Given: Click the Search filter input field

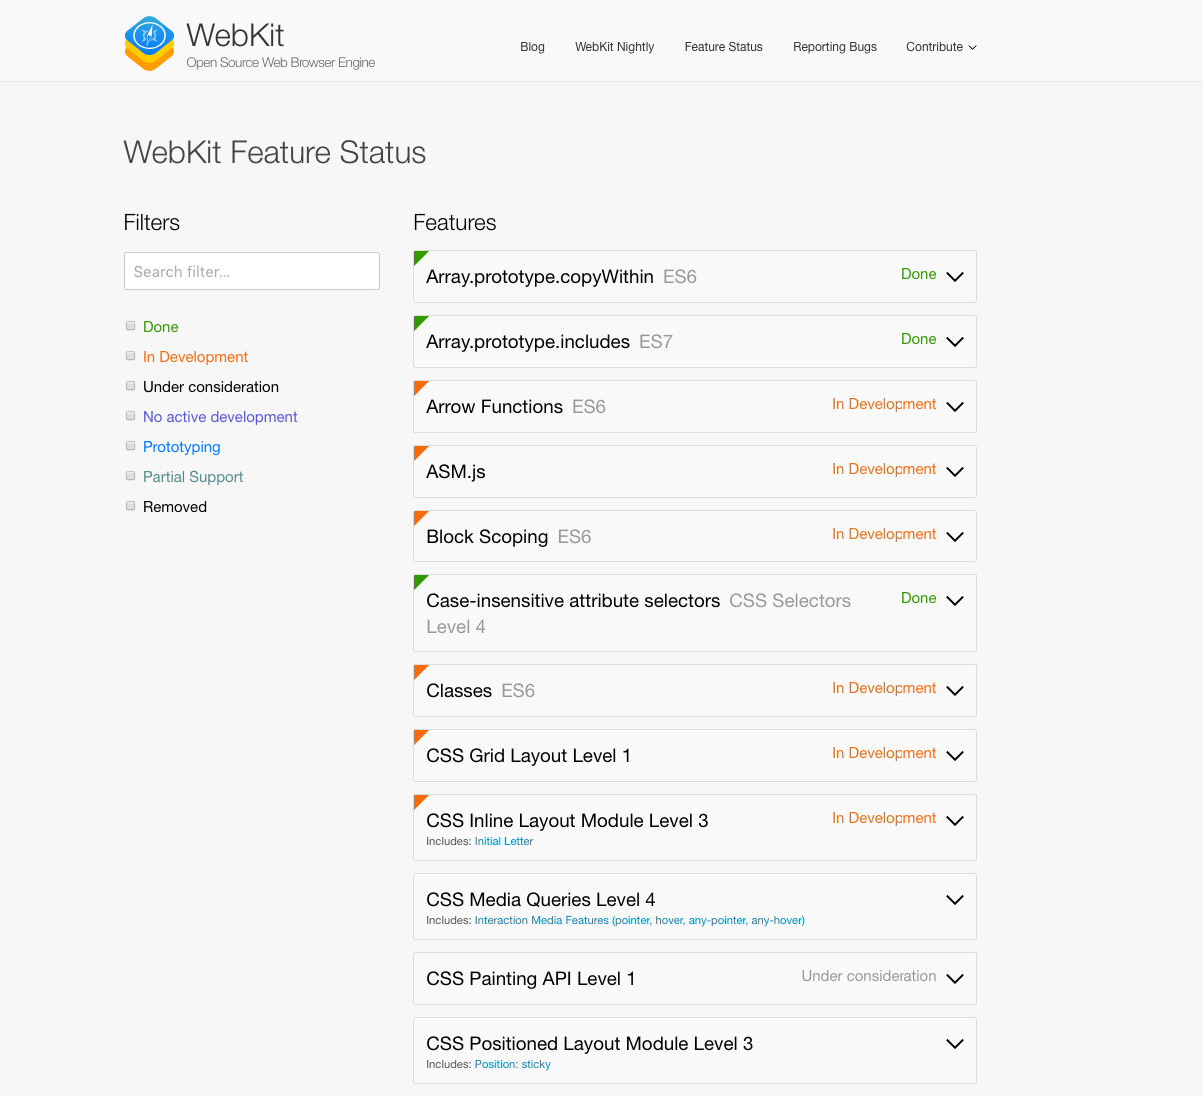Looking at the screenshot, I should [252, 271].
